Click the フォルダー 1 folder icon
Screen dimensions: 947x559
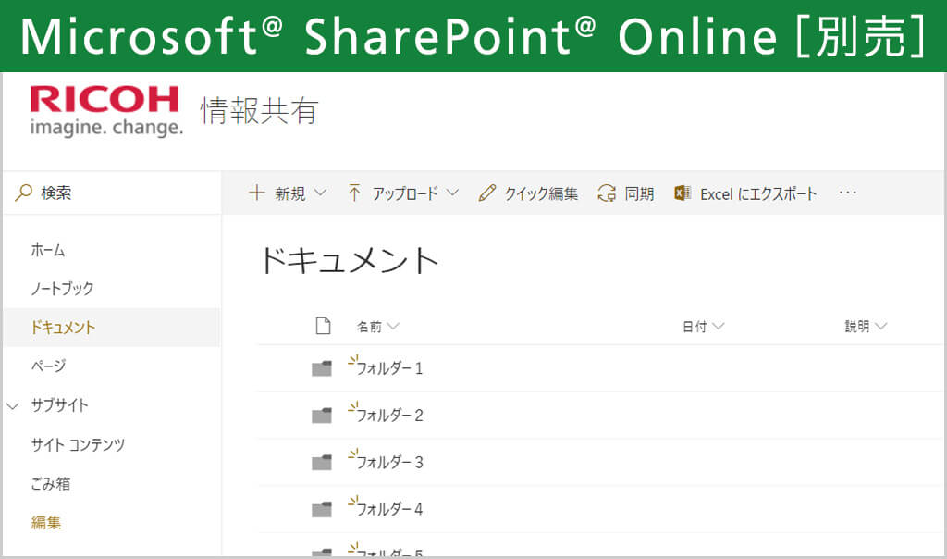point(321,369)
